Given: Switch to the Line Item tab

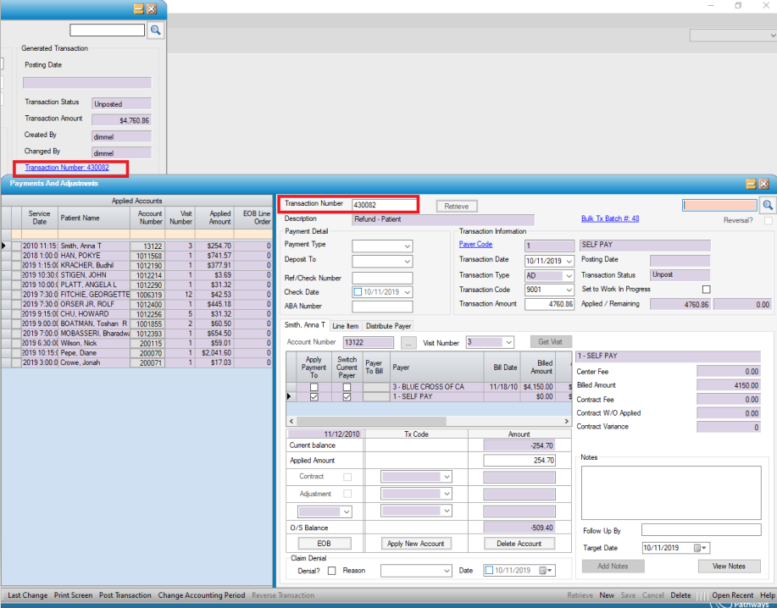Looking at the screenshot, I should [345, 325].
